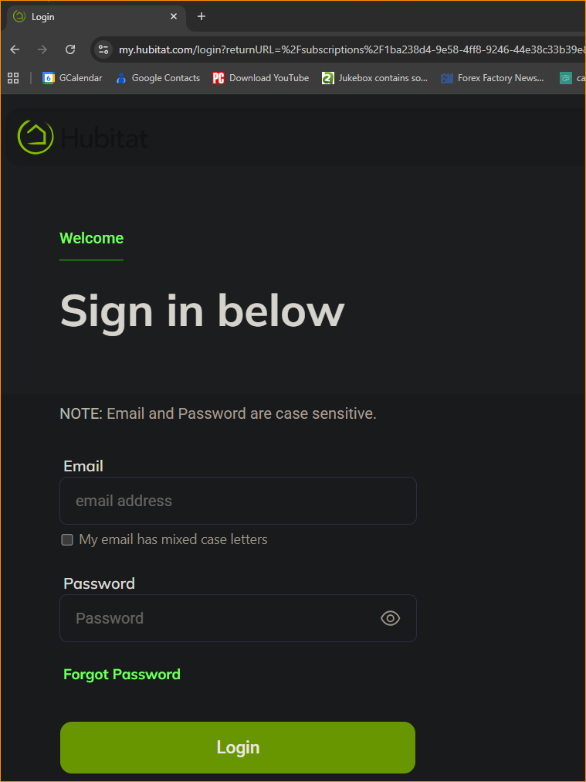Open the GCalendar bookmark
Viewport: 586px width, 782px height.
pyautogui.click(x=73, y=78)
